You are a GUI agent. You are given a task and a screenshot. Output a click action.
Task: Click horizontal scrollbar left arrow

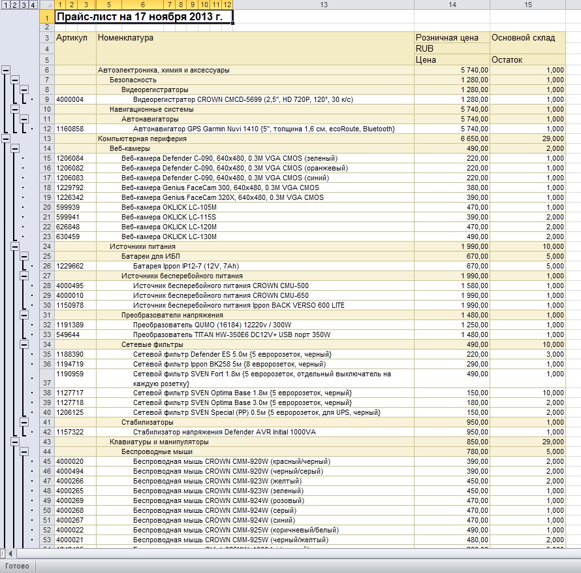pyautogui.click(x=10, y=553)
